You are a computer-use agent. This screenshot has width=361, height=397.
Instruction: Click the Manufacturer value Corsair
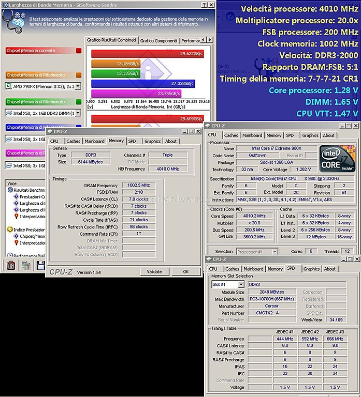pyautogui.click(x=272, y=306)
